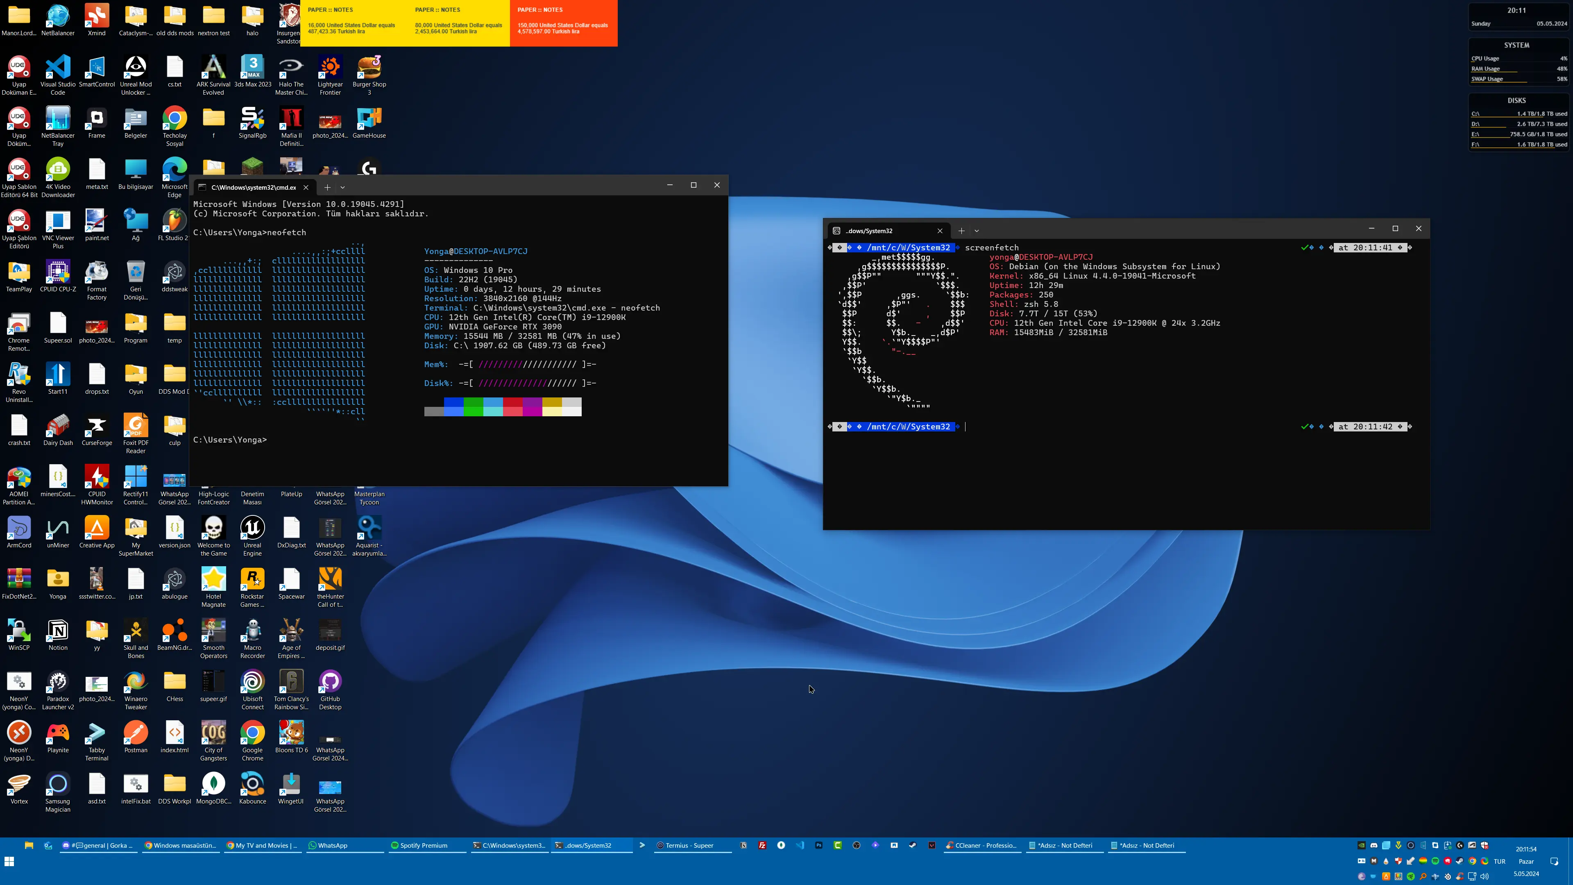Select the C:\Windows\system32\cmd.exe tab
The image size is (1573, 885).
coord(254,188)
